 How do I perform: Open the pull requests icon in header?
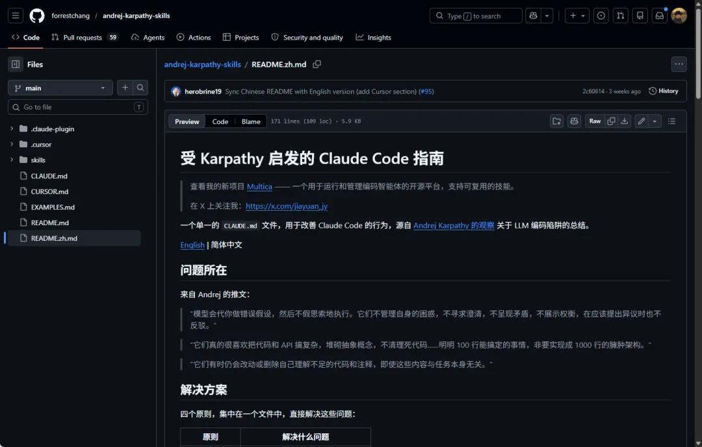[621, 16]
